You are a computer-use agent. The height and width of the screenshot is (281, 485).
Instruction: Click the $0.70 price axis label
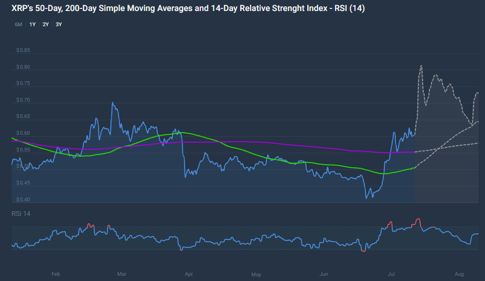pyautogui.click(x=23, y=100)
